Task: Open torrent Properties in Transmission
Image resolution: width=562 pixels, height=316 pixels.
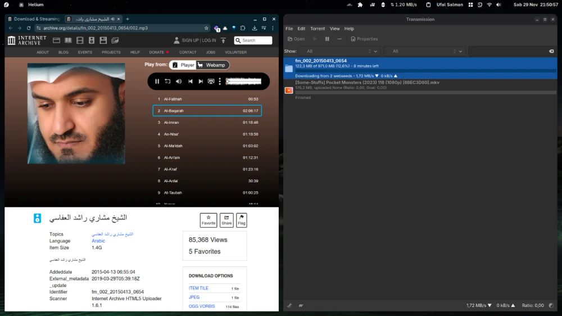Action: pos(364,39)
